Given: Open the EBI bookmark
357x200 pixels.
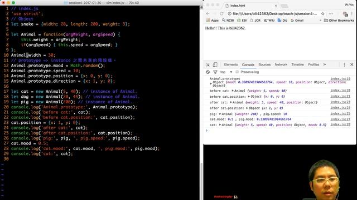Looking at the screenshot, I should point(242,21).
